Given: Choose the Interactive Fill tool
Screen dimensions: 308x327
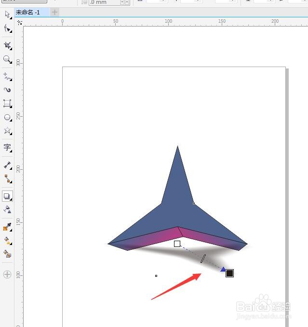Looking at the screenshot, I should (8, 241).
